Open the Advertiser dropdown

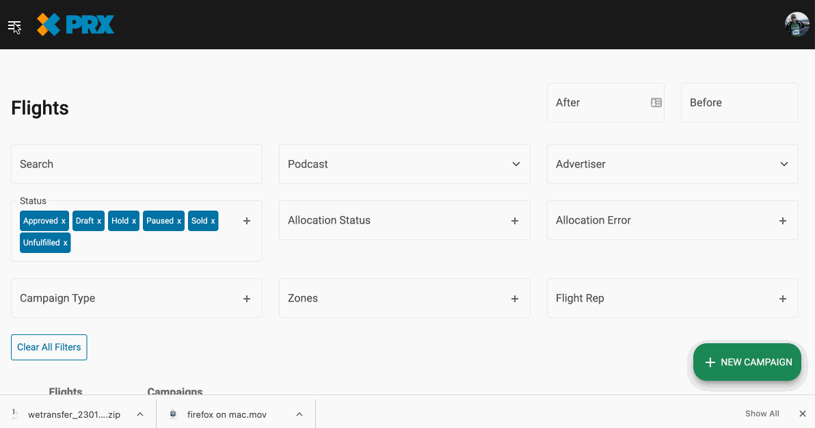point(673,164)
